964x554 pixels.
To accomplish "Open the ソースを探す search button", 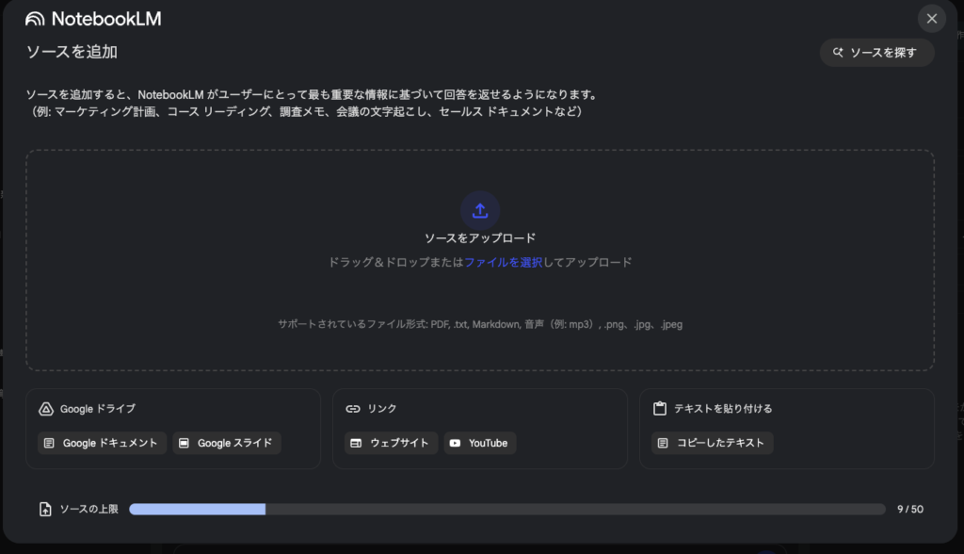I will [876, 53].
